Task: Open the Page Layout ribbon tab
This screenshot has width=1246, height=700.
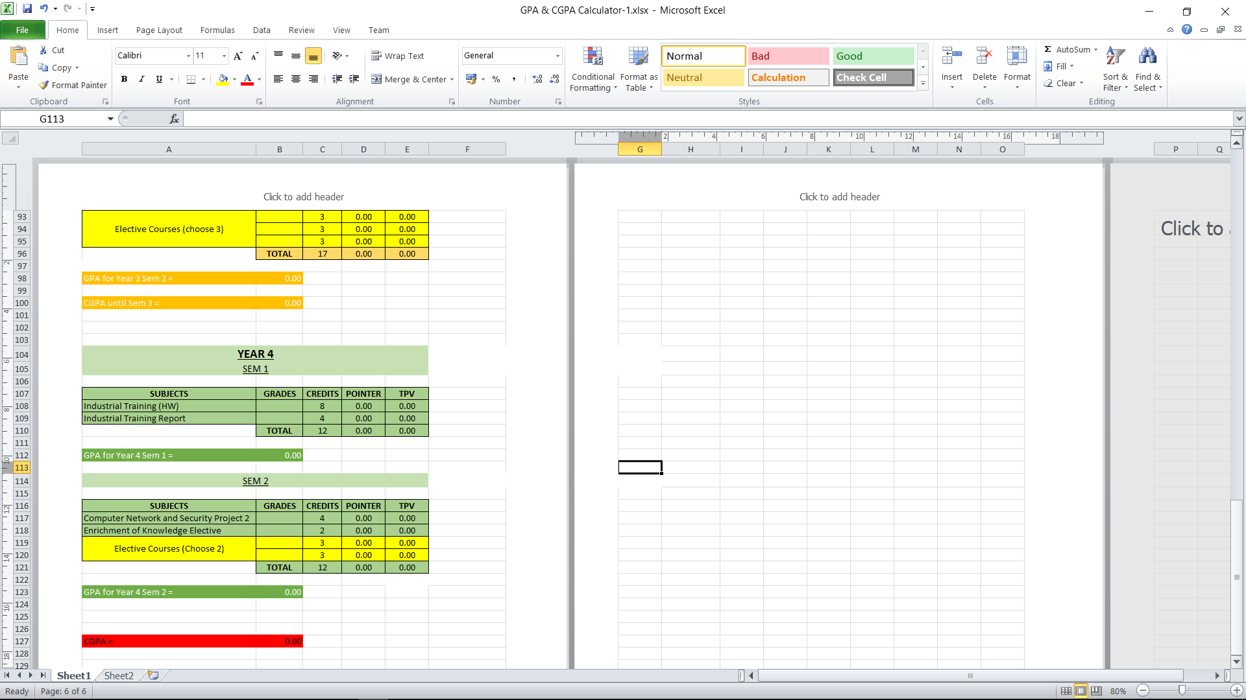Action: pos(159,30)
